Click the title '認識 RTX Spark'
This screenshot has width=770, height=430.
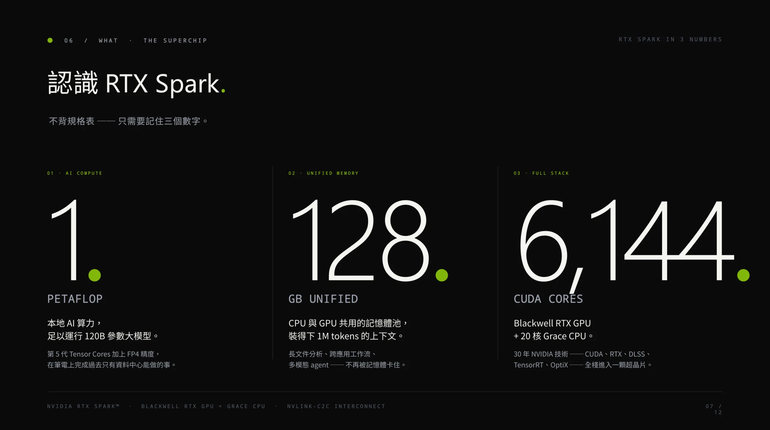click(134, 83)
